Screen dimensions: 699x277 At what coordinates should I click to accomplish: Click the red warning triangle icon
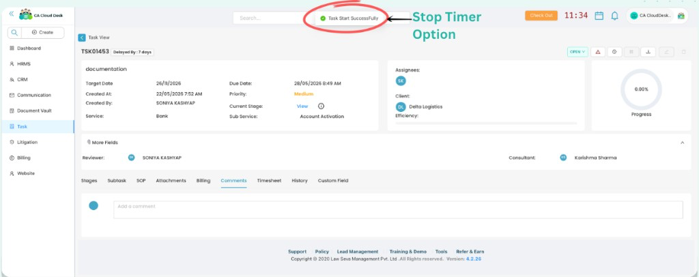coord(598,52)
